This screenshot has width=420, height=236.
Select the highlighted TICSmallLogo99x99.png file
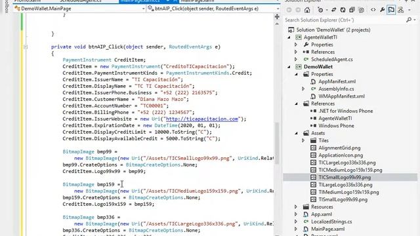[345, 178]
